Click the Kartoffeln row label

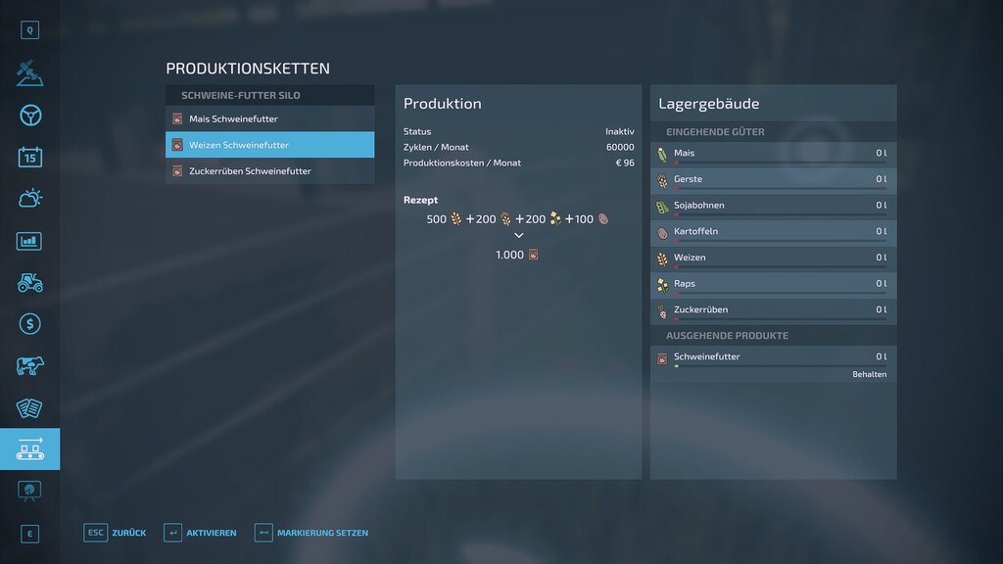[696, 231]
